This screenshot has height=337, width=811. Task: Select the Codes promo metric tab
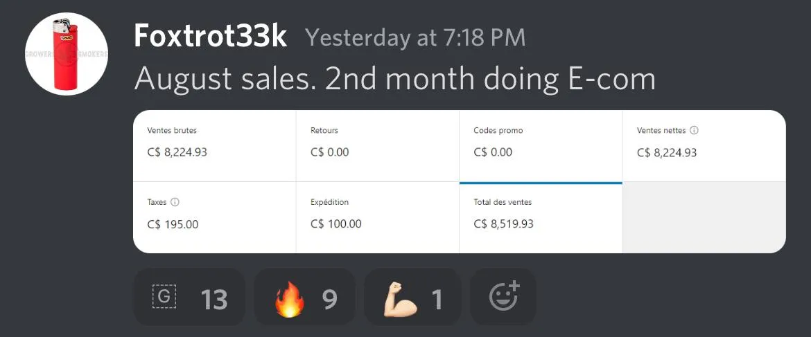[x=541, y=145]
